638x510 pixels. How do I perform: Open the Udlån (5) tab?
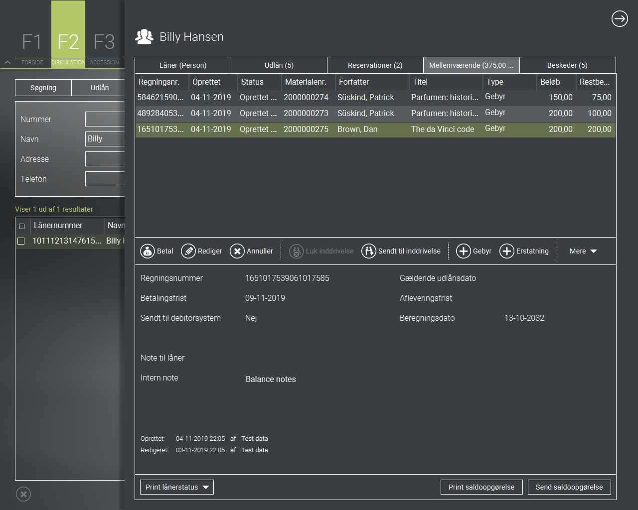coord(279,65)
